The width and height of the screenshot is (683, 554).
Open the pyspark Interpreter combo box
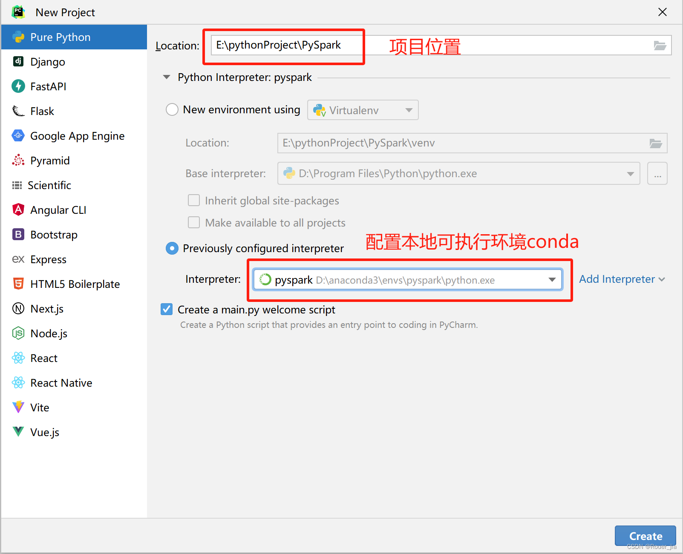(408, 279)
